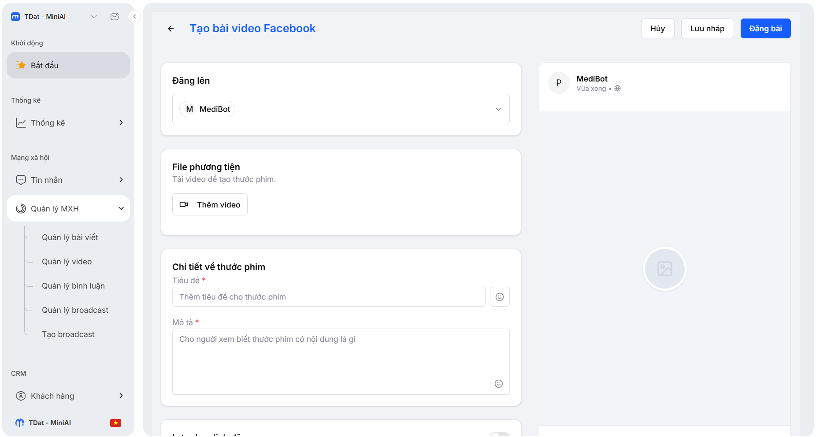
Task: Click the back arrow beside the page title
Action: [x=171, y=29]
